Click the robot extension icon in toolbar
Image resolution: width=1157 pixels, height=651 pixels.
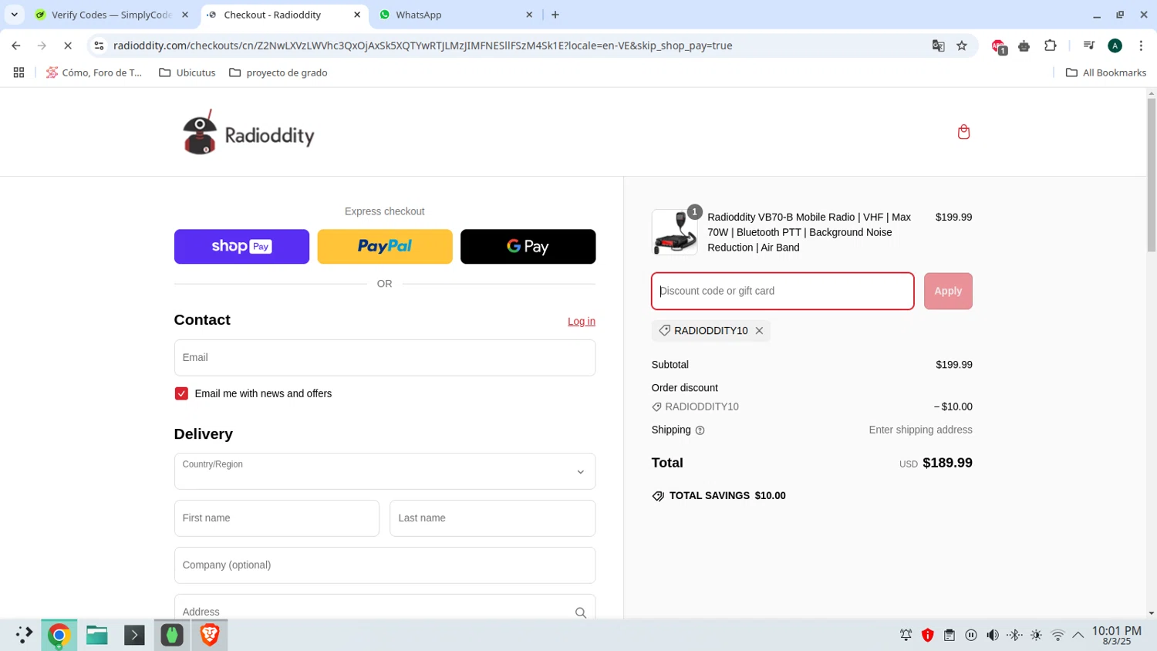[x=1024, y=46]
